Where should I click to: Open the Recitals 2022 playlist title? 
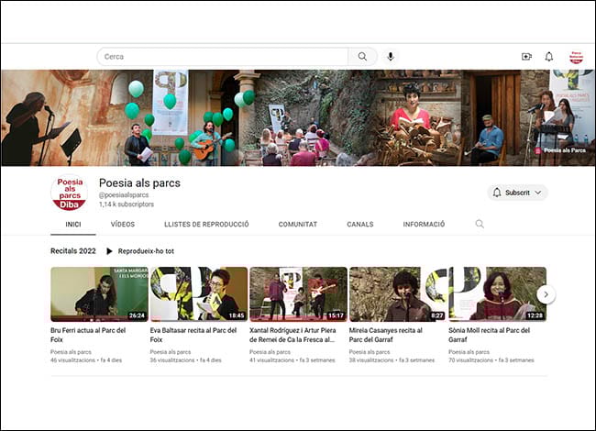pos(73,251)
